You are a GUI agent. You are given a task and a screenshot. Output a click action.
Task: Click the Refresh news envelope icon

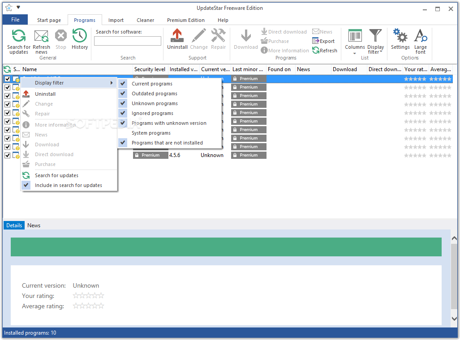click(x=41, y=36)
